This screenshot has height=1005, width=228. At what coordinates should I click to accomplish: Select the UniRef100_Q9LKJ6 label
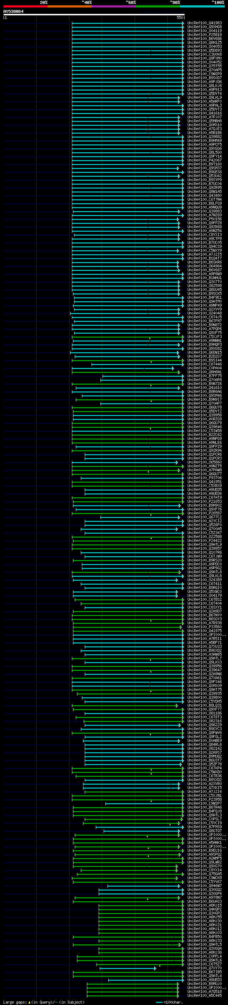tap(204, 86)
